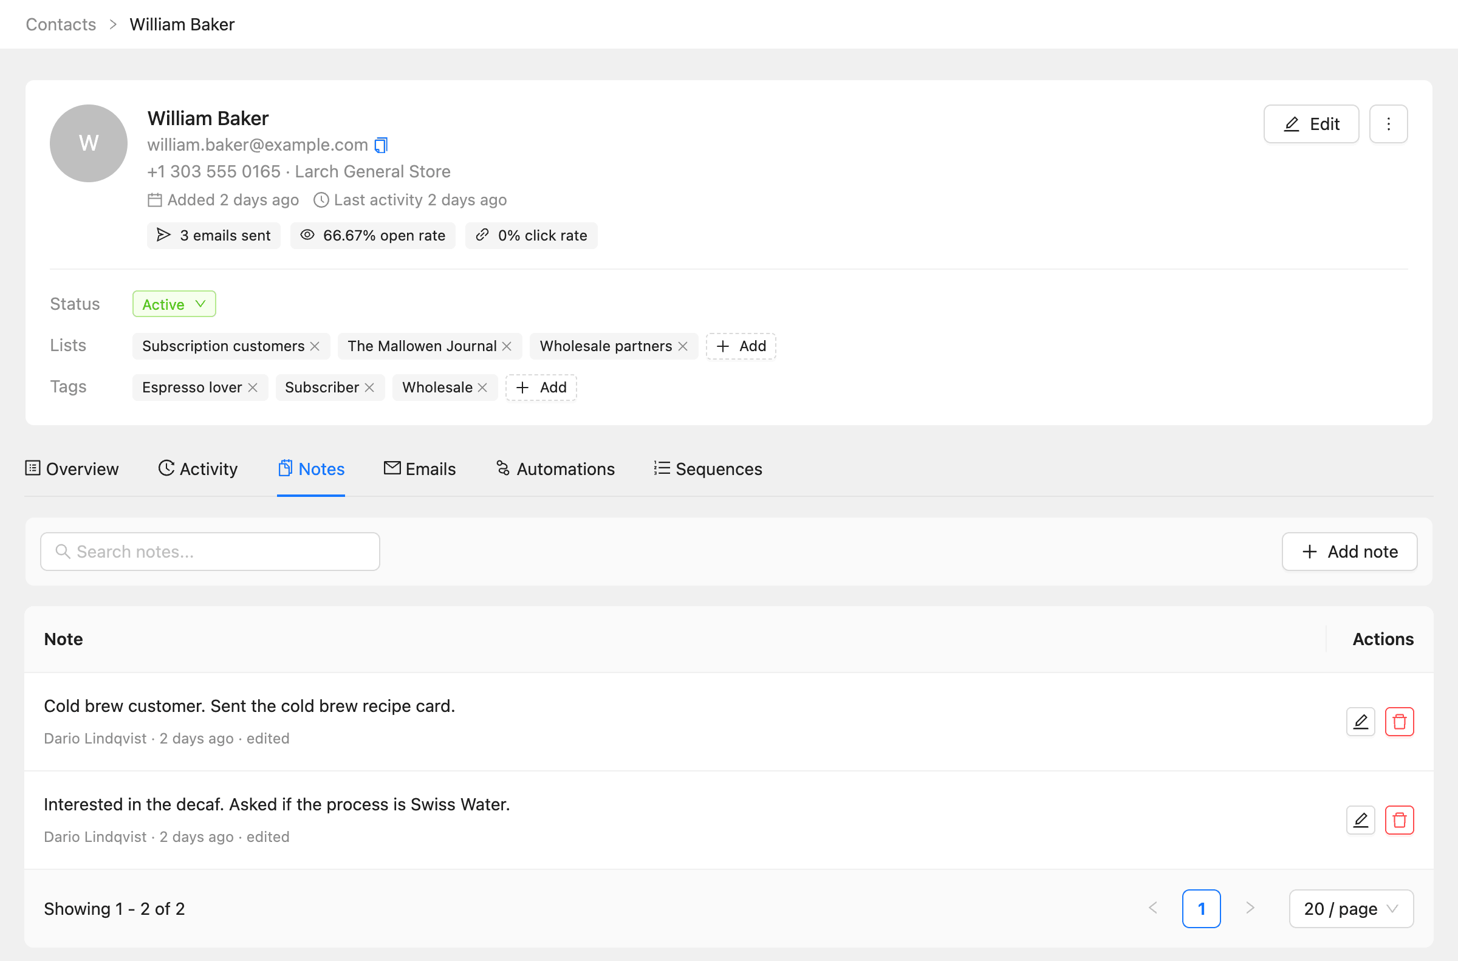Viewport: 1458px width, 961px height.
Task: Remove the Subscriber tag
Action: tap(369, 388)
